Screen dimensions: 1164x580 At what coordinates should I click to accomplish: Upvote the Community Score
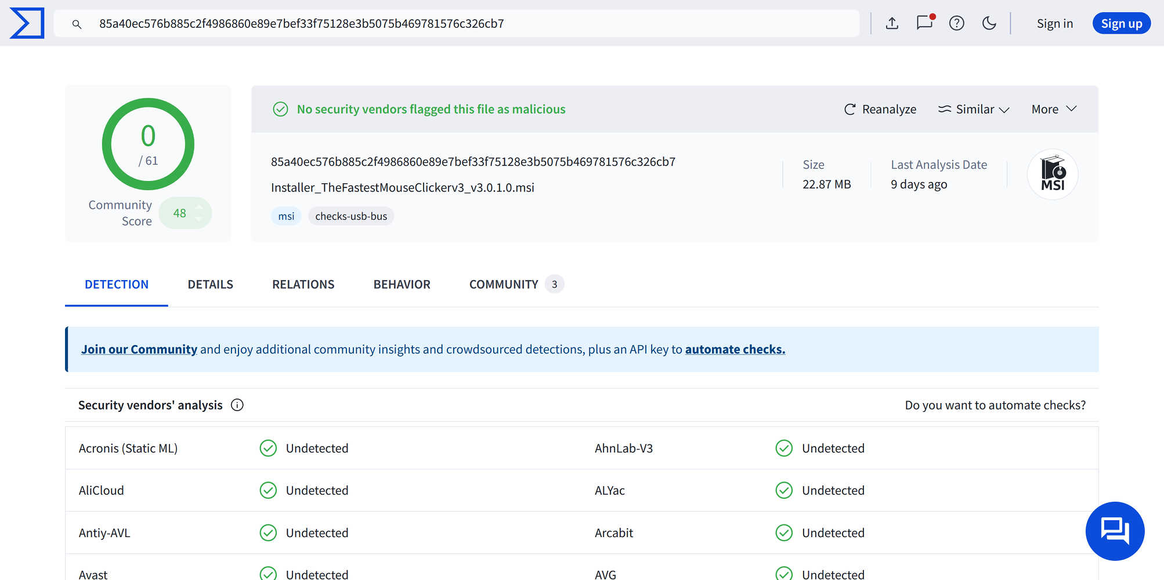(x=199, y=207)
